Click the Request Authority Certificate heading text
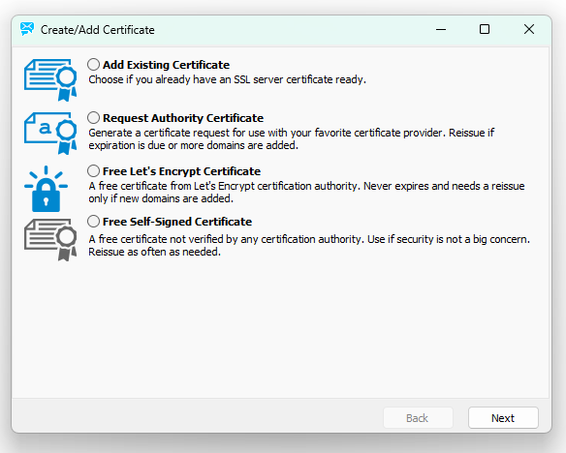Viewport: 566px width, 453px height. click(x=183, y=118)
